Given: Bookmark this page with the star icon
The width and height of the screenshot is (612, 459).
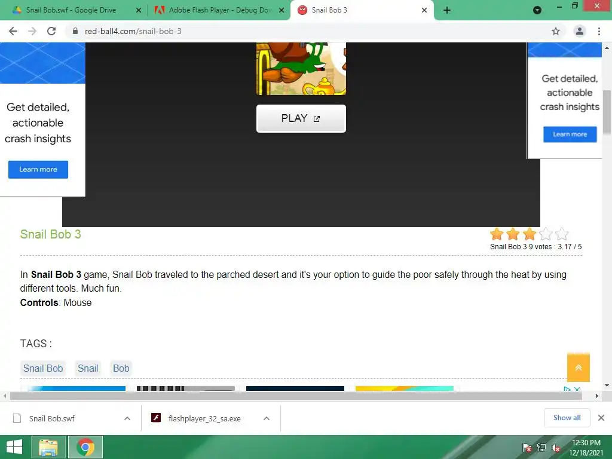Looking at the screenshot, I should (x=556, y=31).
